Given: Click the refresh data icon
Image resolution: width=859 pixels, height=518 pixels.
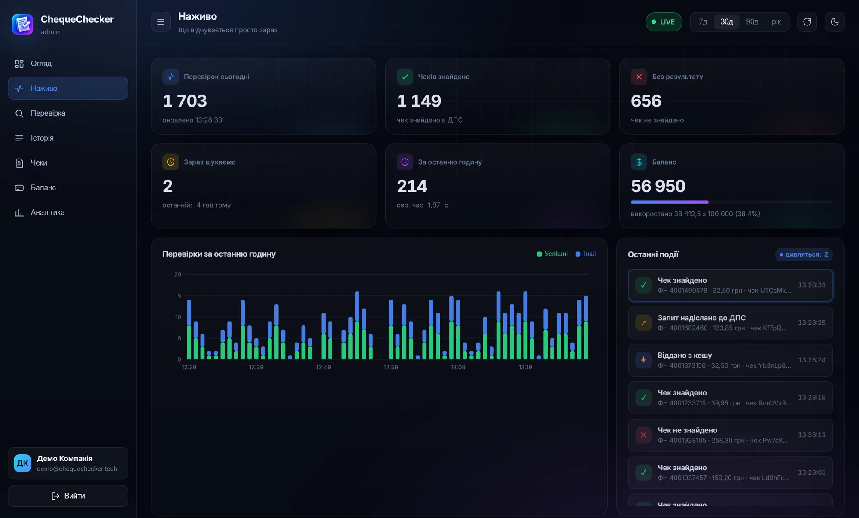Looking at the screenshot, I should pyautogui.click(x=807, y=22).
